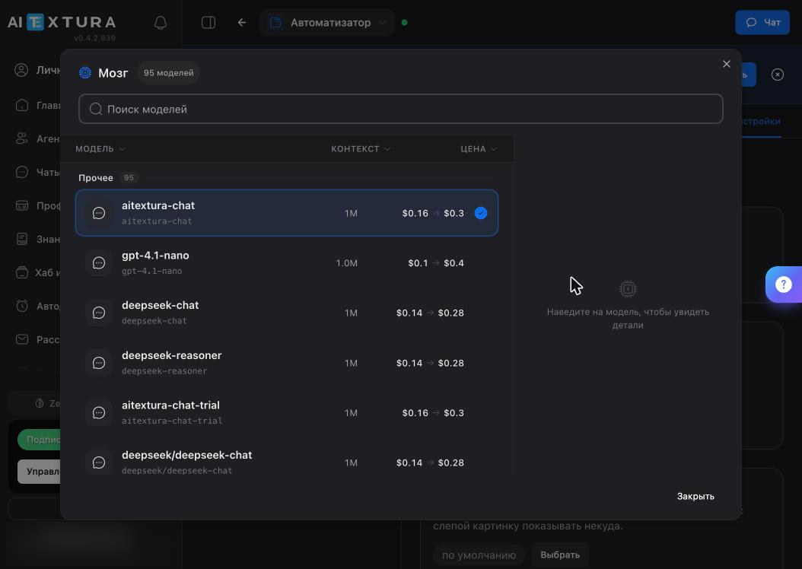
Task: Open the chats icon in sidebar
Action: [x=22, y=172]
